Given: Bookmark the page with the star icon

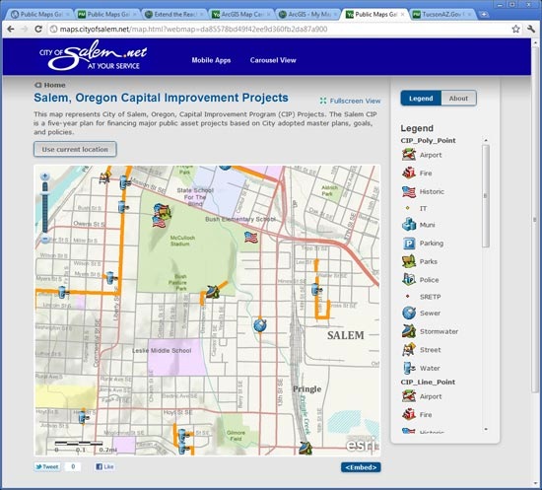Looking at the screenshot, I should [x=515, y=29].
